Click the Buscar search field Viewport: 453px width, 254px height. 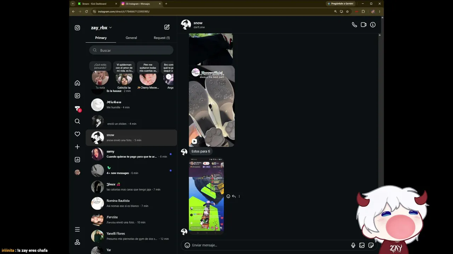pos(131,50)
